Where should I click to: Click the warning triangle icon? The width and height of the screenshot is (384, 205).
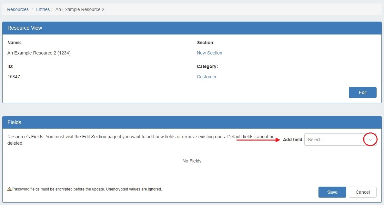[9, 189]
